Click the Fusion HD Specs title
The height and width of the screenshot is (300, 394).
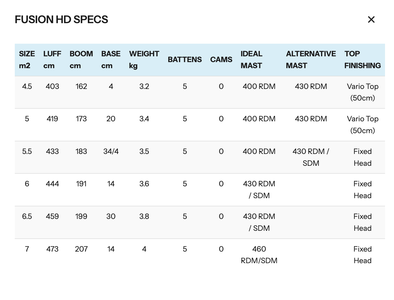click(x=61, y=19)
